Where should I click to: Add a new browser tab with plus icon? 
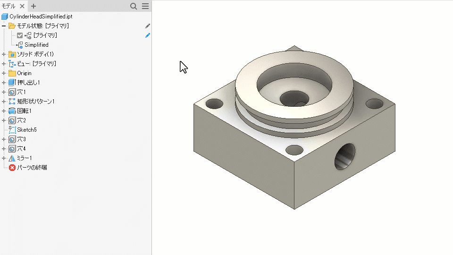pyautogui.click(x=34, y=6)
